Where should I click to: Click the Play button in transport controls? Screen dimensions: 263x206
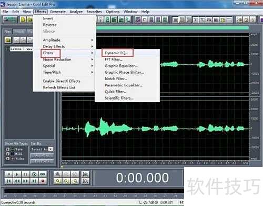pos(17,174)
